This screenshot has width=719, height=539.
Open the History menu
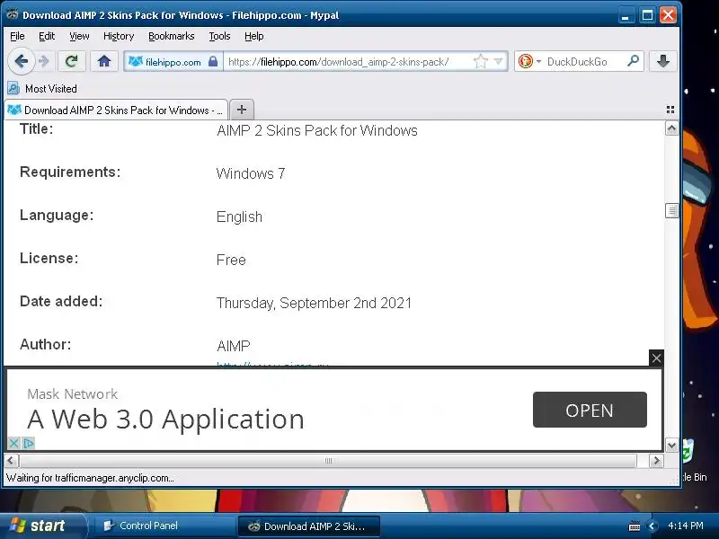click(119, 36)
